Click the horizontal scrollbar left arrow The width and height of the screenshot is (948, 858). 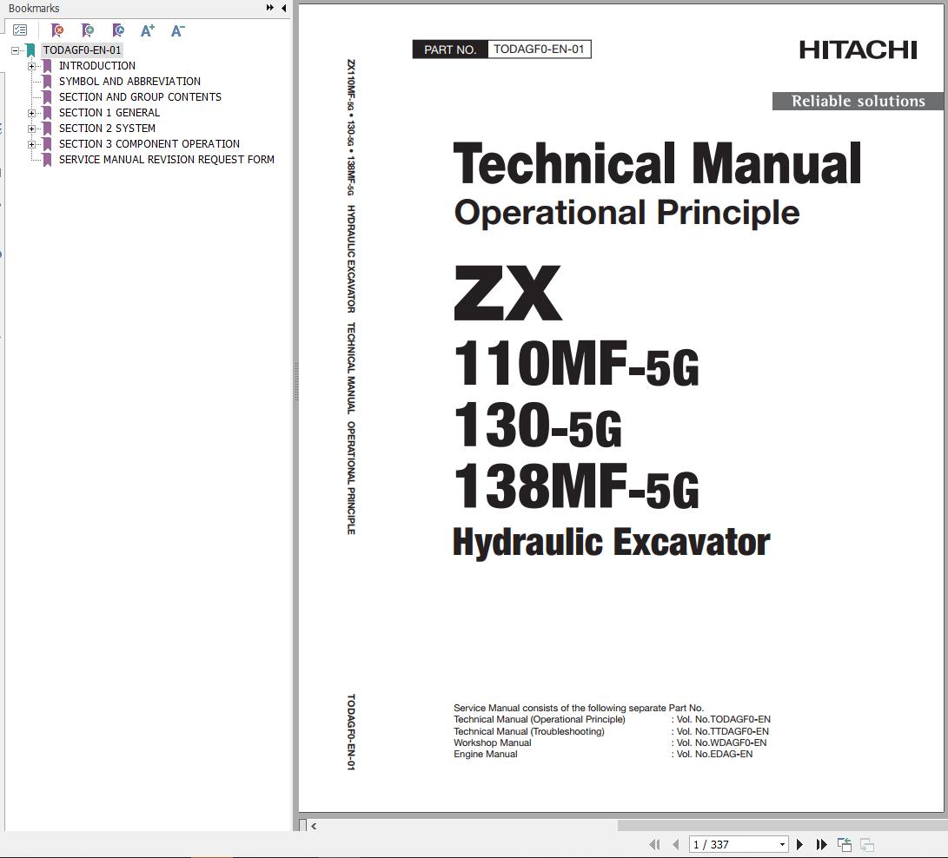314,826
